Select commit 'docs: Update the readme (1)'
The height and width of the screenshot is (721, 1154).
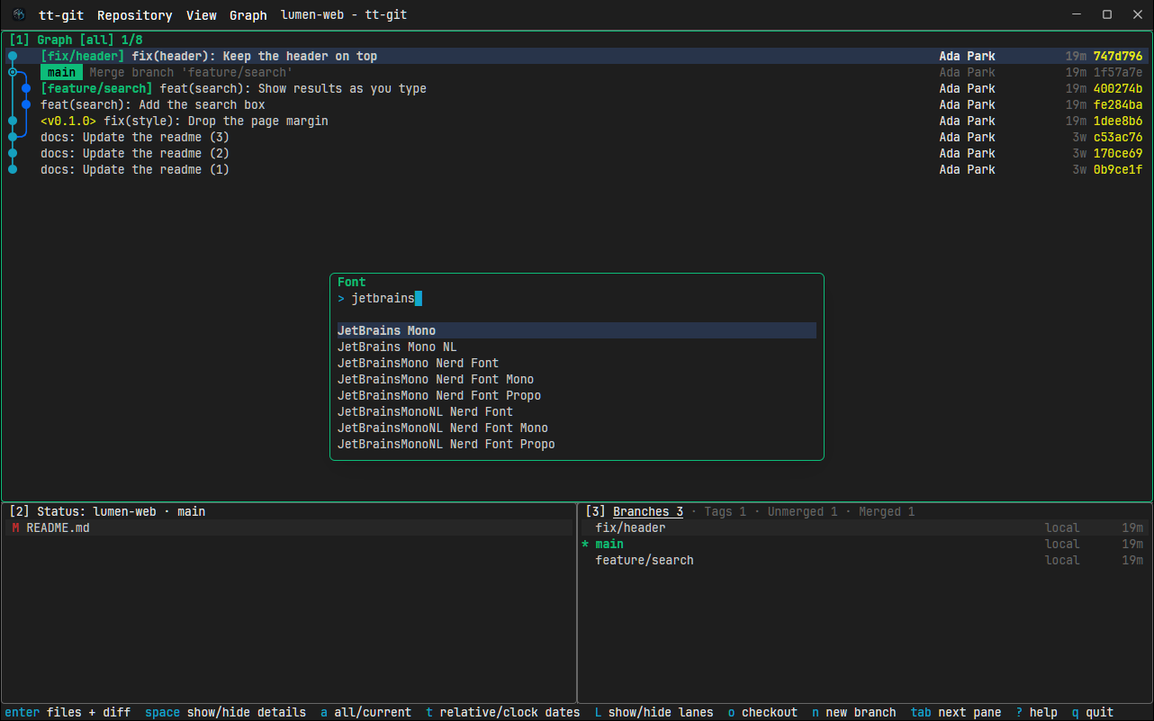point(577,170)
